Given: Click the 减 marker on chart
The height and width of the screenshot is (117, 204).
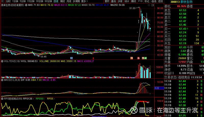Looking at the screenshot, I should pyautogui.click(x=145, y=58).
